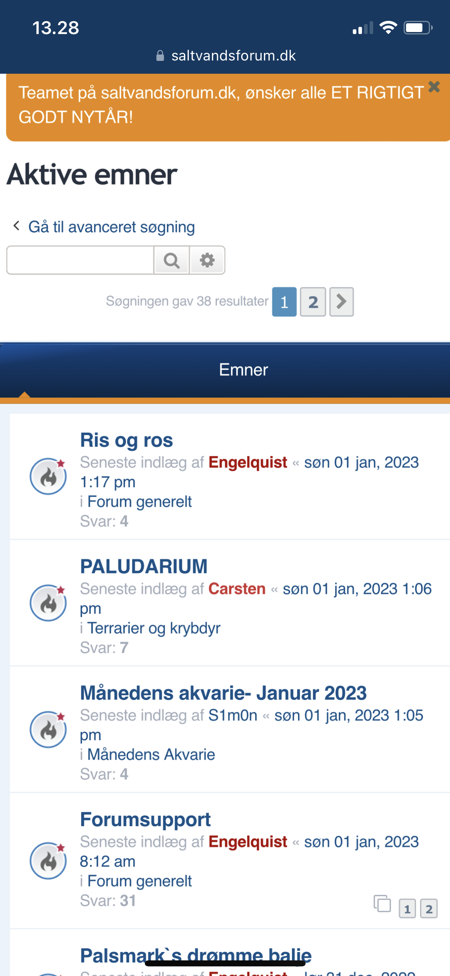The image size is (450, 976).
Task: Open page 1 of Forumsupport topic
Action: [x=407, y=909]
